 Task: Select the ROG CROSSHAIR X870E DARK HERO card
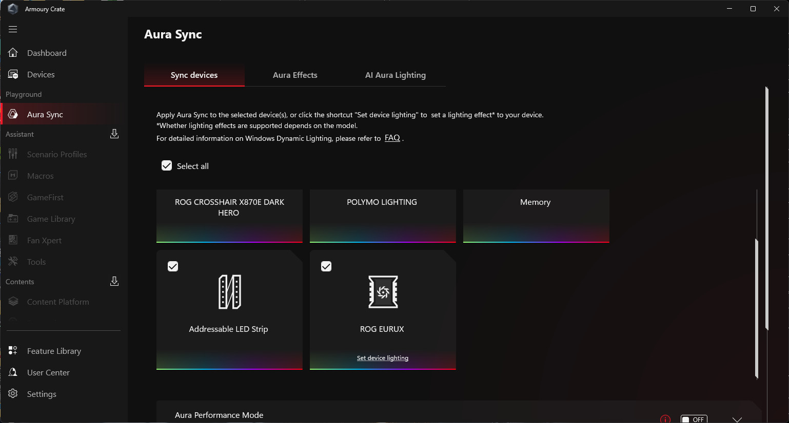229,216
